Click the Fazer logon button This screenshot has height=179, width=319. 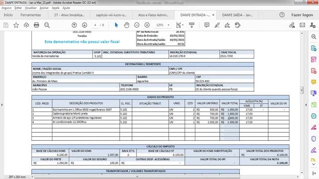tap(302, 15)
